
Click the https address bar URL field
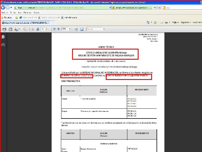pyautogui.click(x=61, y=8)
